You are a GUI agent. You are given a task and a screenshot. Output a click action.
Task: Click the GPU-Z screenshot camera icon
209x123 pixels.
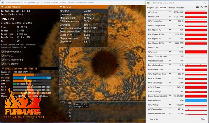(x=198, y=8)
